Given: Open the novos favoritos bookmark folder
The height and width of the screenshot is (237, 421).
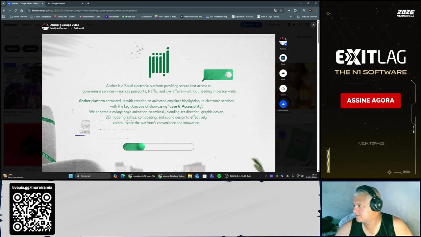Looking at the screenshot, I should (19, 16).
